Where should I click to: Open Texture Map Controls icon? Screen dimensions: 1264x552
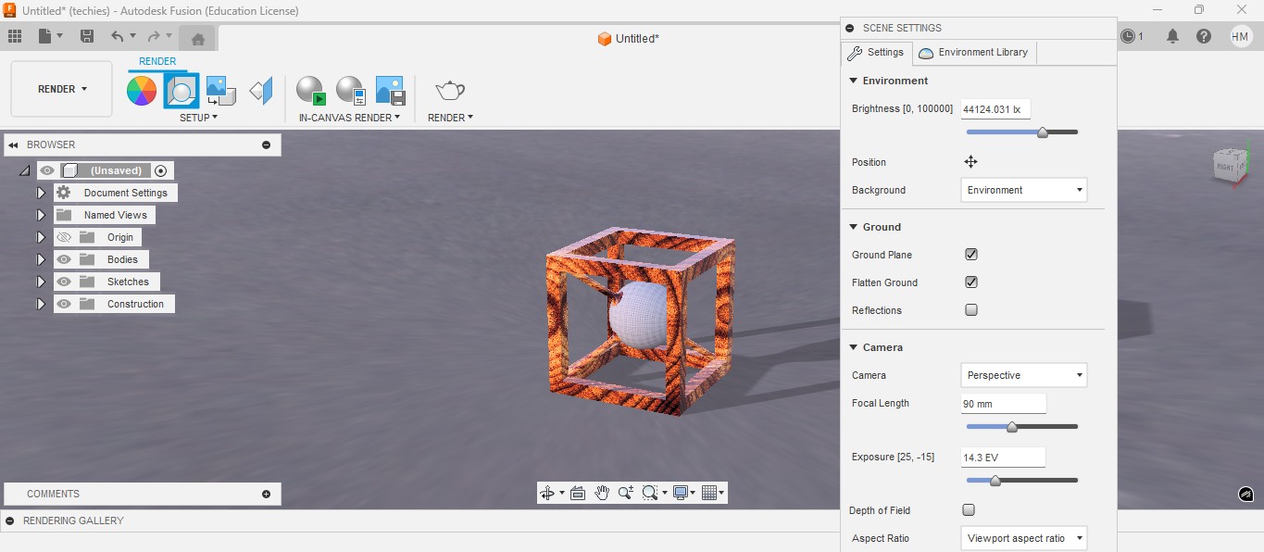[262, 90]
